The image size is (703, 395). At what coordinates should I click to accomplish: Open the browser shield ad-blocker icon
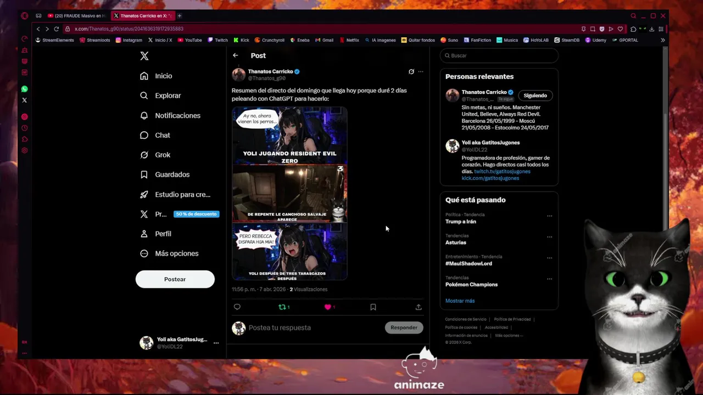coord(602,29)
